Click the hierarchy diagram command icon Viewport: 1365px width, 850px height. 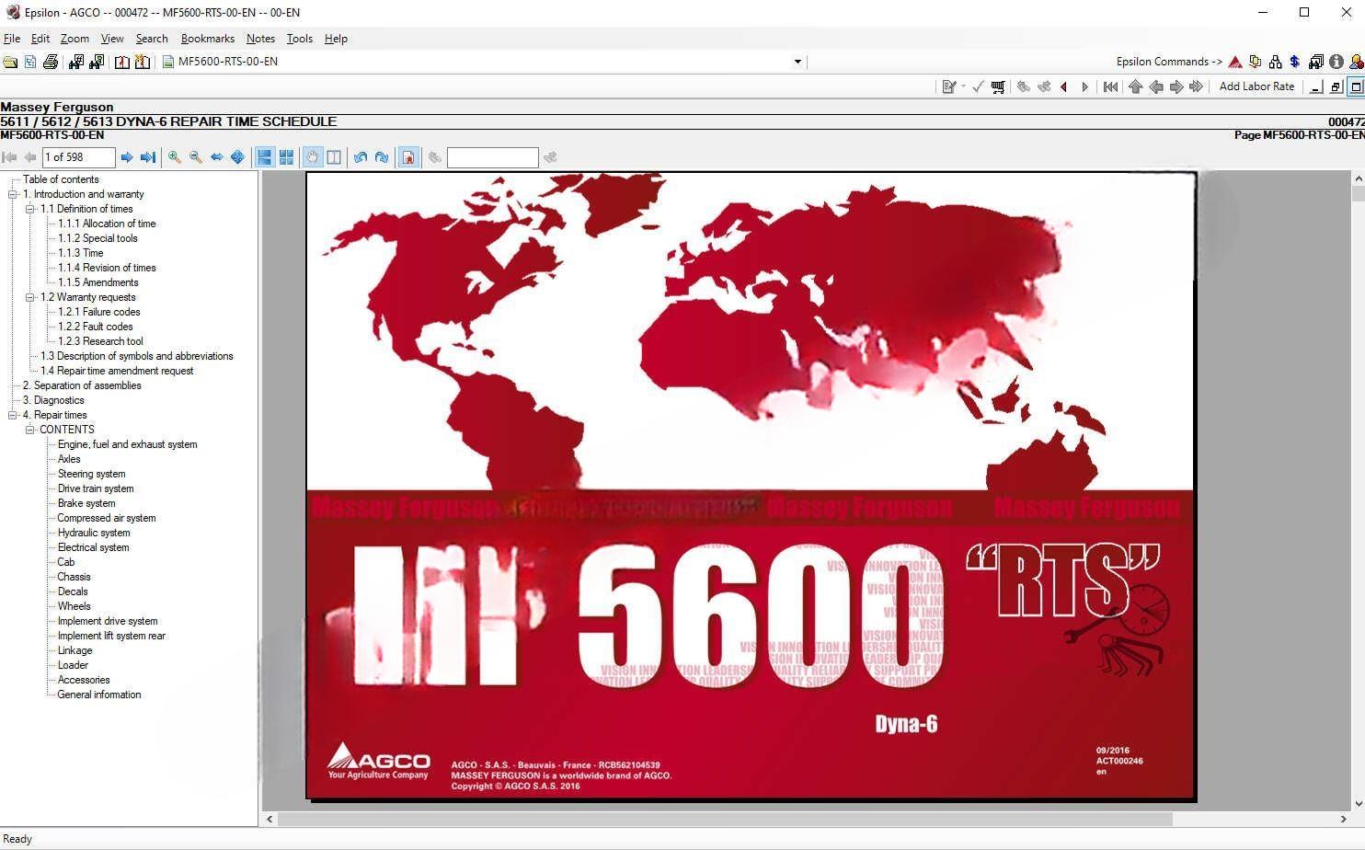click(x=1275, y=62)
